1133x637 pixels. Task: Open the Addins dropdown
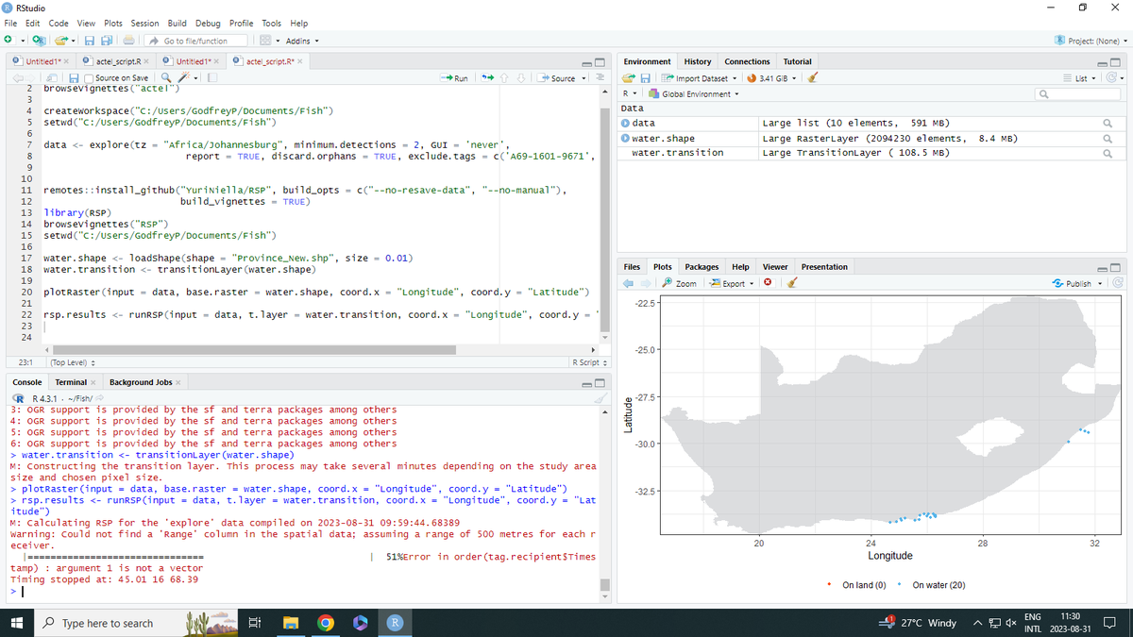[x=302, y=41]
